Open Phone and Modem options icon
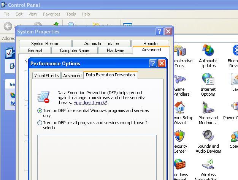This screenshot has width=238, height=180. click(x=208, y=113)
